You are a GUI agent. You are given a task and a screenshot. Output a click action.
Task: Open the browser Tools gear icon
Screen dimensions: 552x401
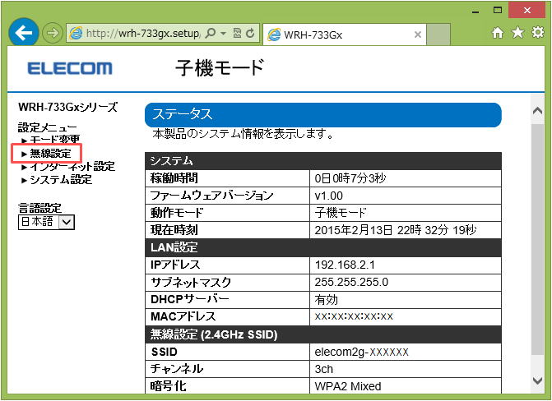[x=537, y=33]
